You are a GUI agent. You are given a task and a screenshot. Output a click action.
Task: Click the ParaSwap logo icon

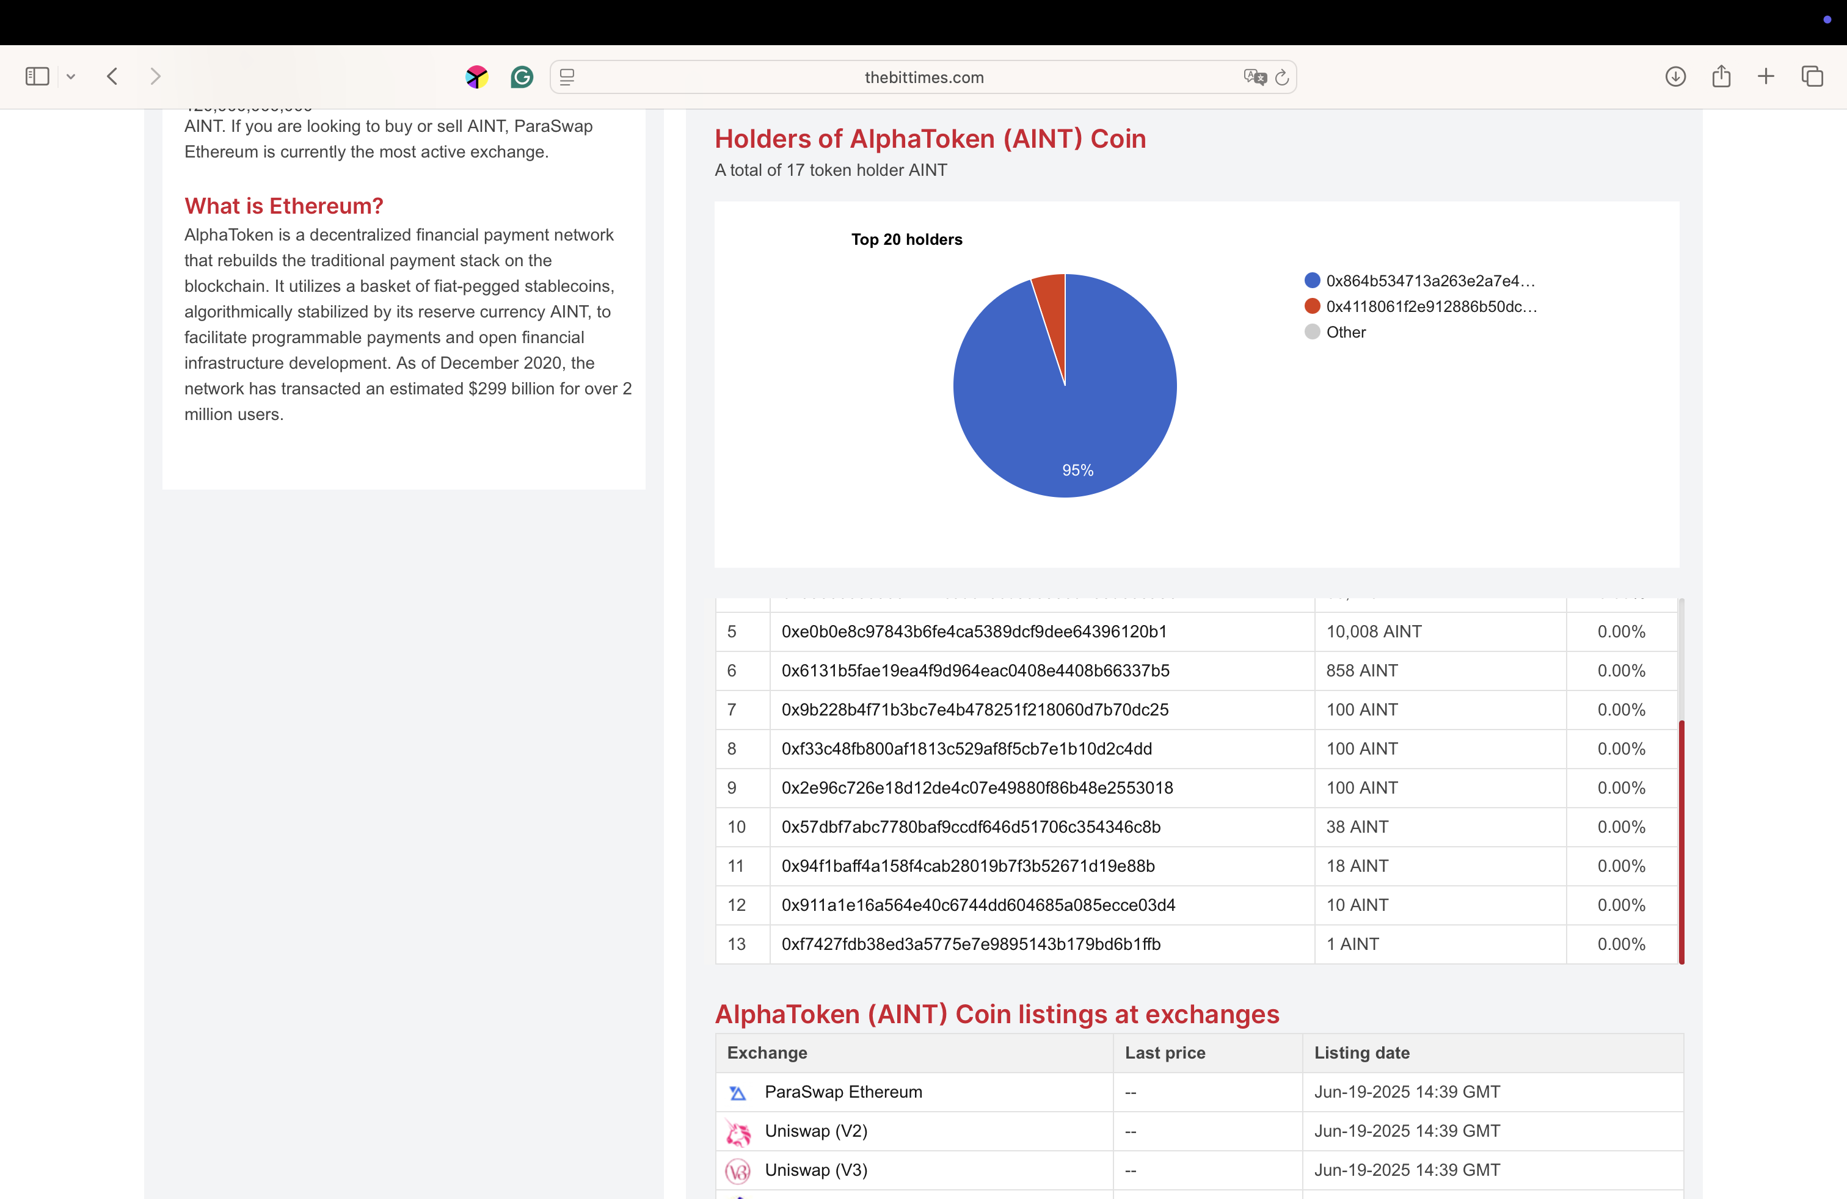(x=737, y=1093)
